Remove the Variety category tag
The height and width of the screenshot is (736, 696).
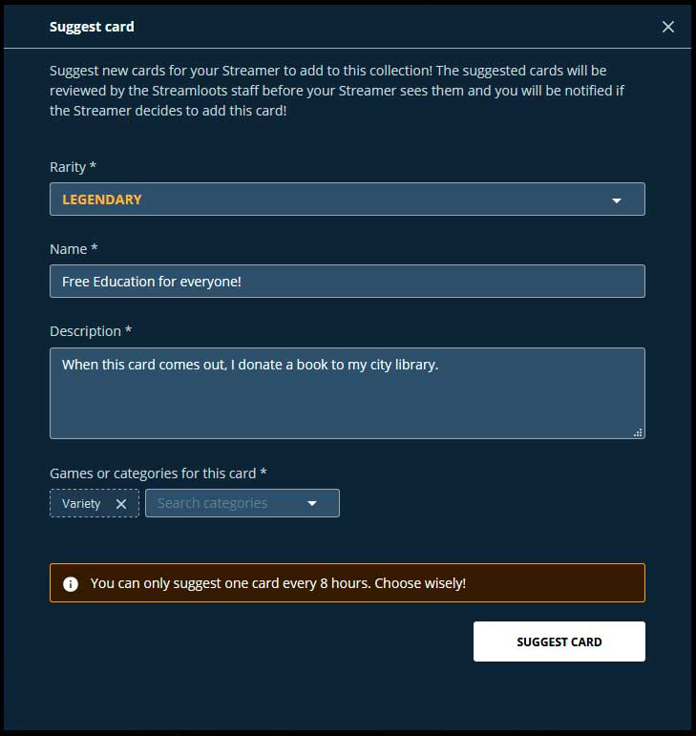pyautogui.click(x=121, y=504)
